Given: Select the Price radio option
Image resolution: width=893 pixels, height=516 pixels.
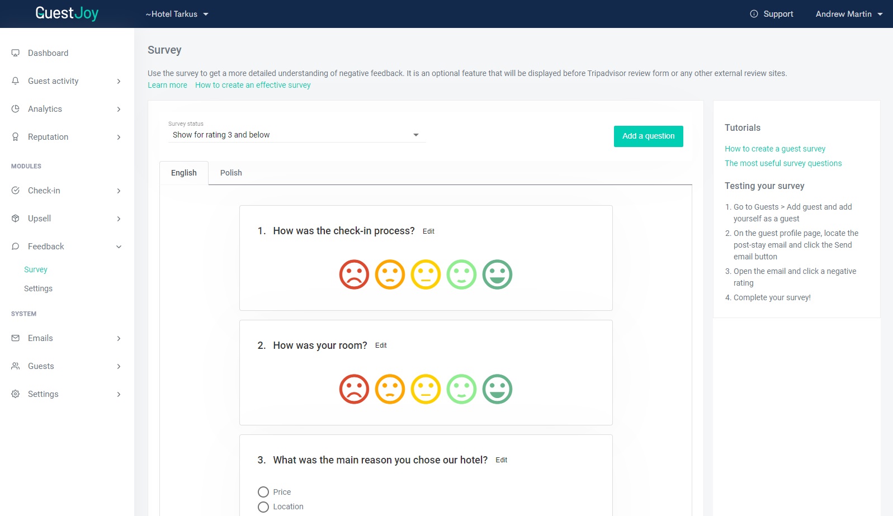Looking at the screenshot, I should 263,492.
